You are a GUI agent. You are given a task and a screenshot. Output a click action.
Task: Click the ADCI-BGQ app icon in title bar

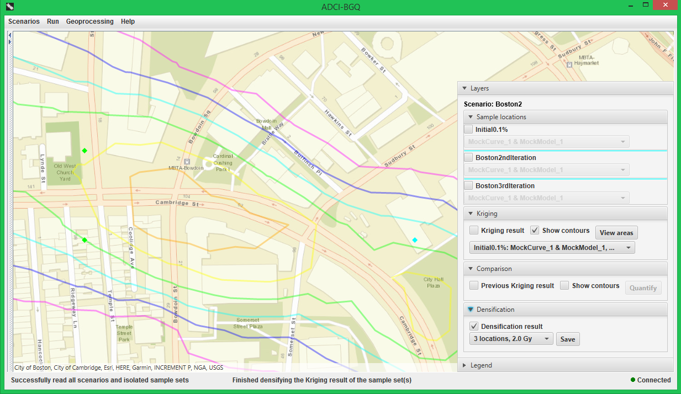(10, 7)
